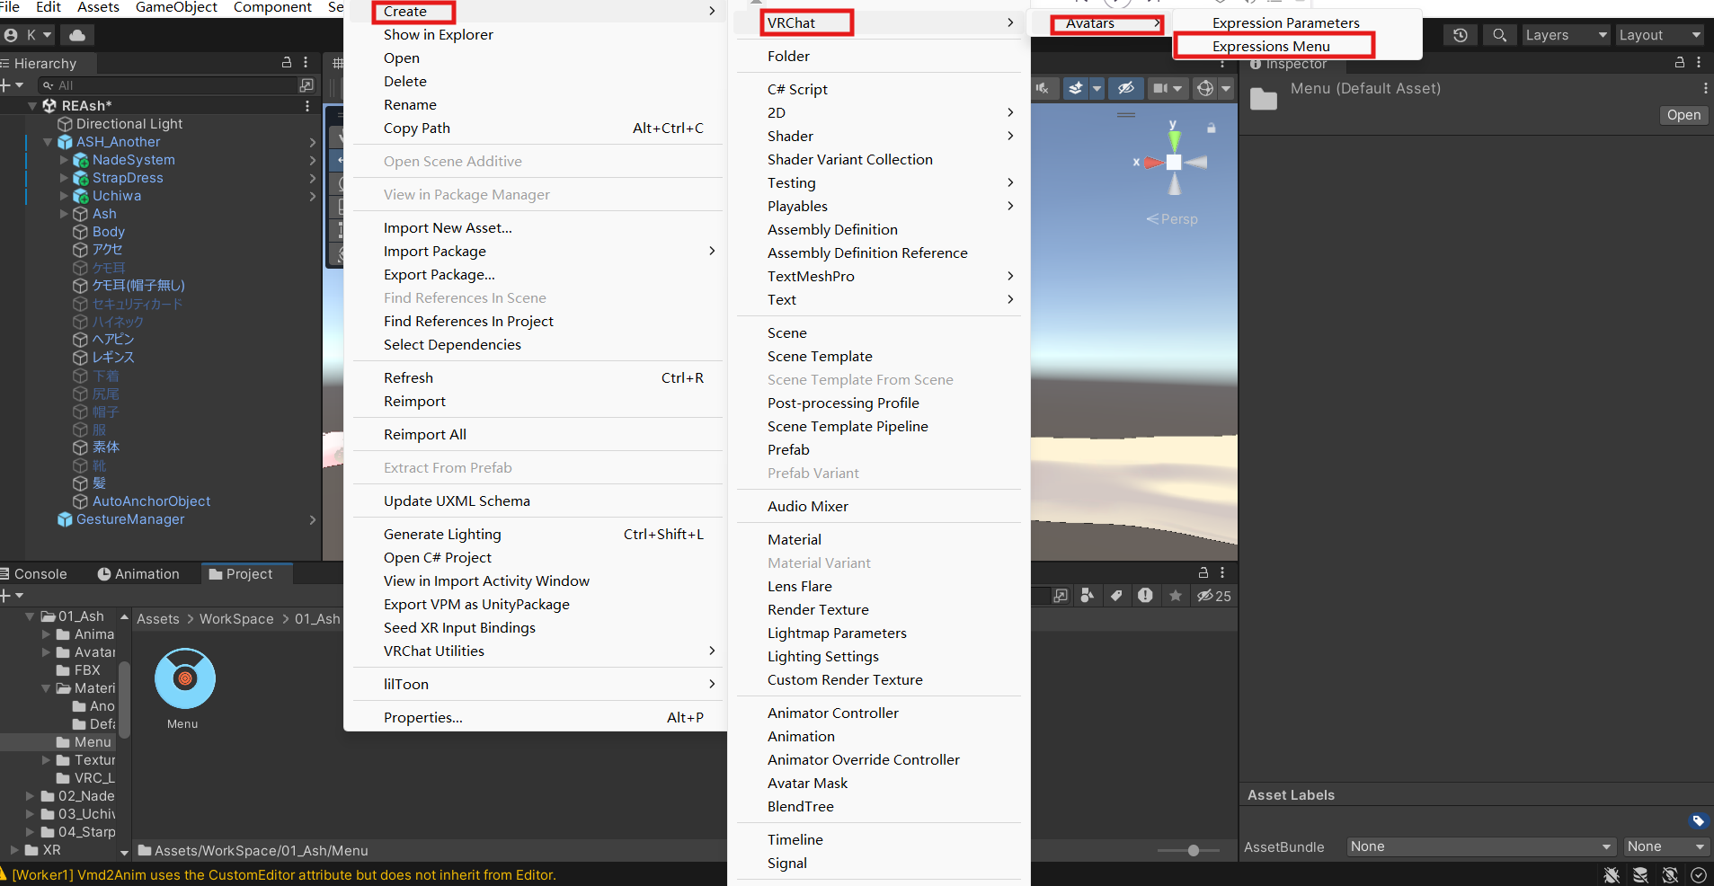Toggle hidden packages visibility showing 25
Viewport: 1714px width, 886px height.
click(x=1213, y=596)
